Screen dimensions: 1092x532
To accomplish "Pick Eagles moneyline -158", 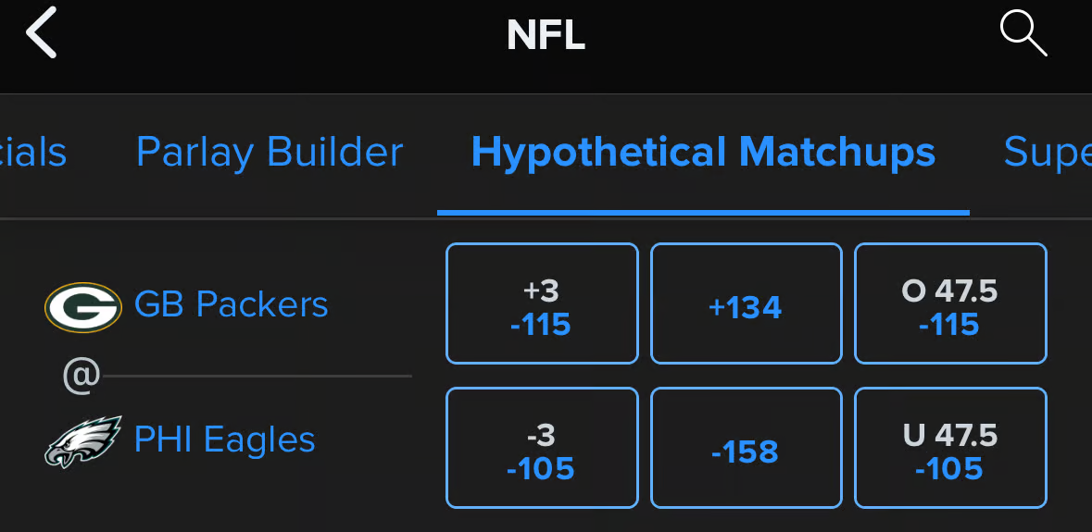I will pyautogui.click(x=746, y=449).
